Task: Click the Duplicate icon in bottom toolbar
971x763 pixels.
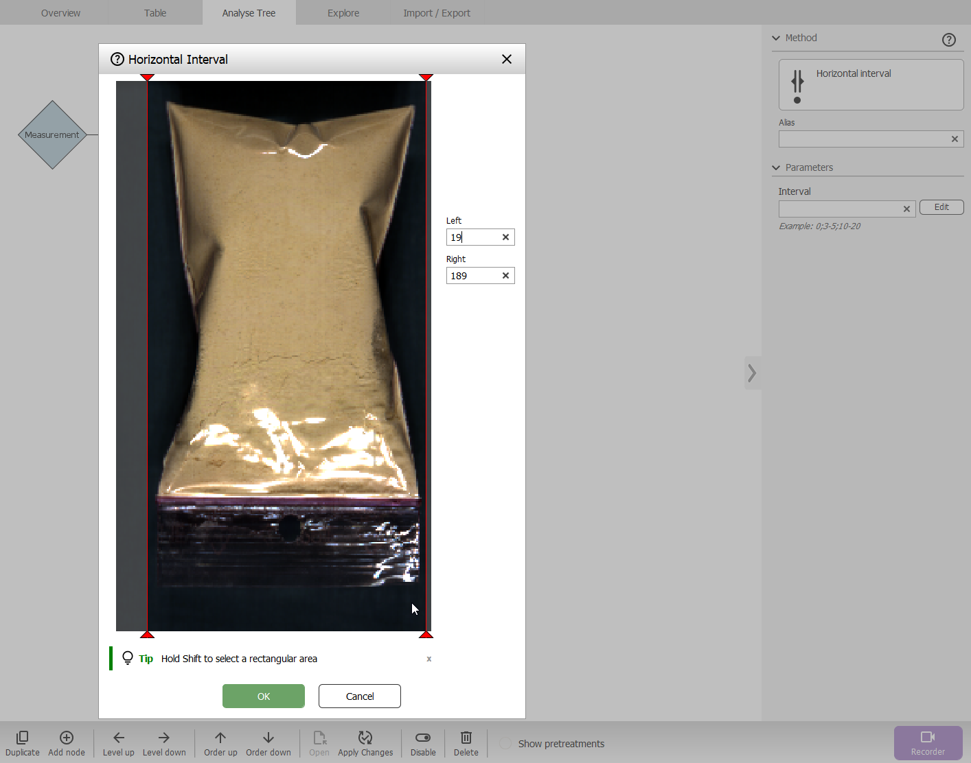Action: (x=22, y=738)
